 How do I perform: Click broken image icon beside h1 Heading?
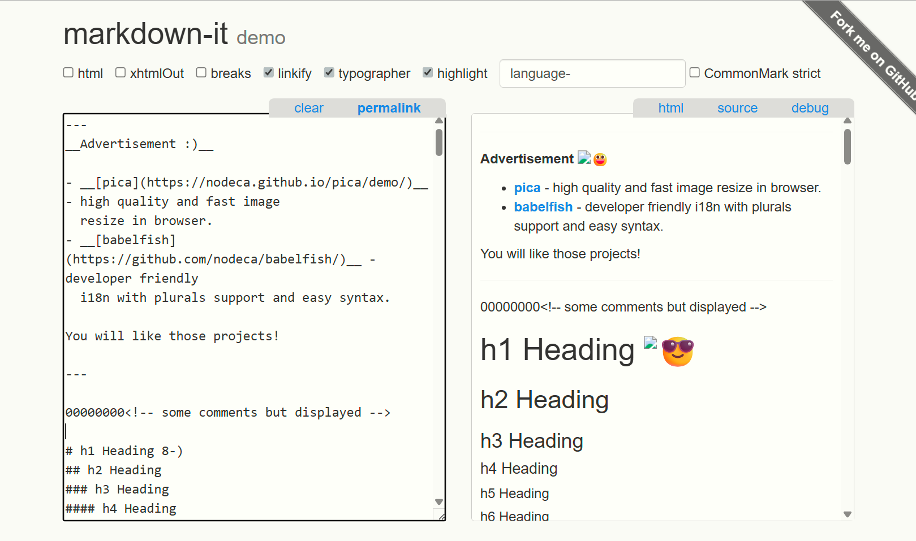pyautogui.click(x=651, y=342)
